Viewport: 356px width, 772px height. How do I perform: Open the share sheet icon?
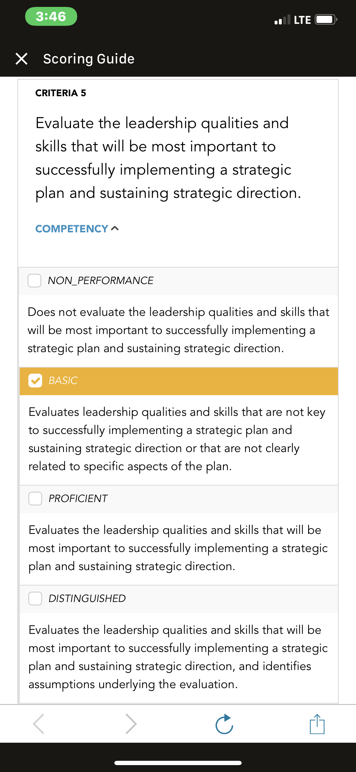[317, 724]
